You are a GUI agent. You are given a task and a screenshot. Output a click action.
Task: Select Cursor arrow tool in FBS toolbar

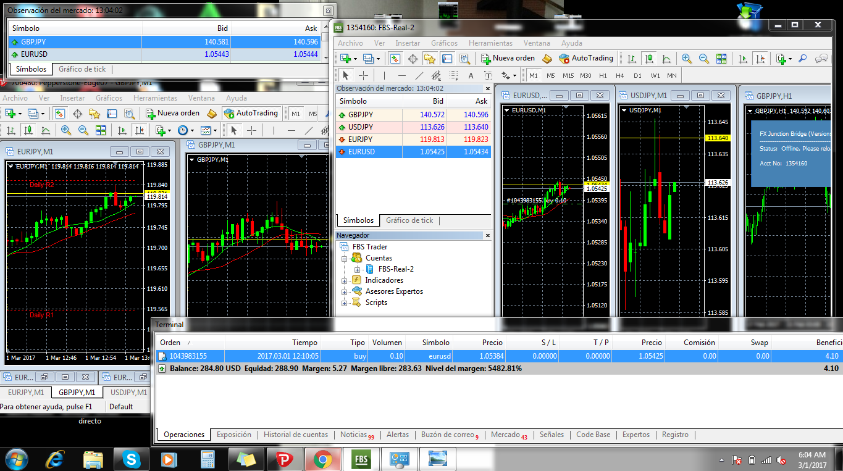346,75
